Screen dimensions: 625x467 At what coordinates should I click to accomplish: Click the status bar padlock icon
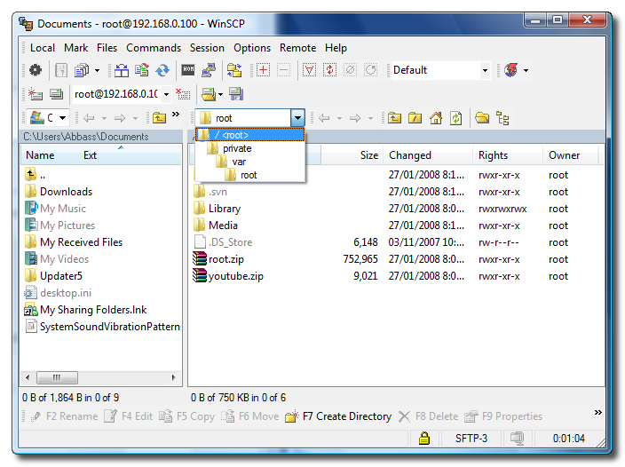pos(424,438)
